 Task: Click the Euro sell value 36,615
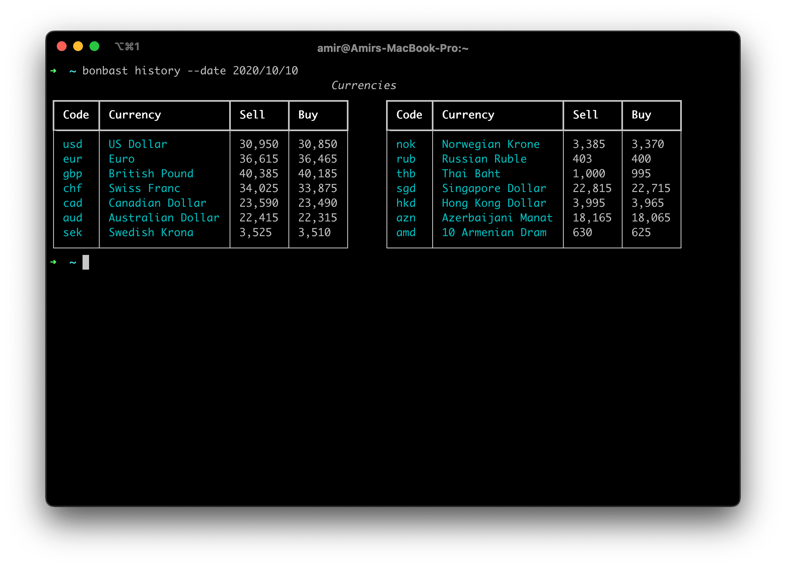coord(259,159)
